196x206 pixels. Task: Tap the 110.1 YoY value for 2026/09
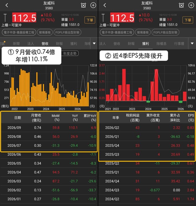(73, 128)
